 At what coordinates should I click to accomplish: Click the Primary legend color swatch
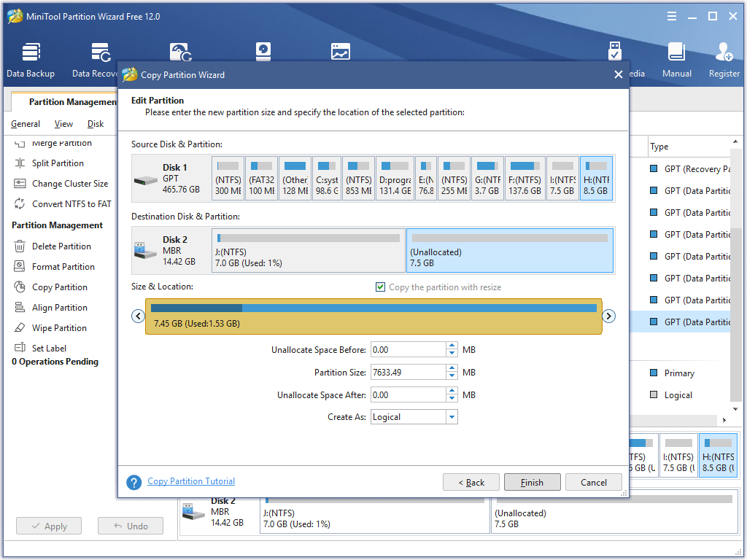[x=654, y=373]
